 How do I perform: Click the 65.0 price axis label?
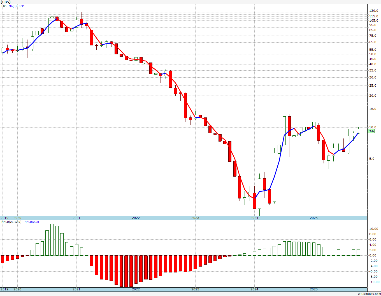(x=373, y=42)
